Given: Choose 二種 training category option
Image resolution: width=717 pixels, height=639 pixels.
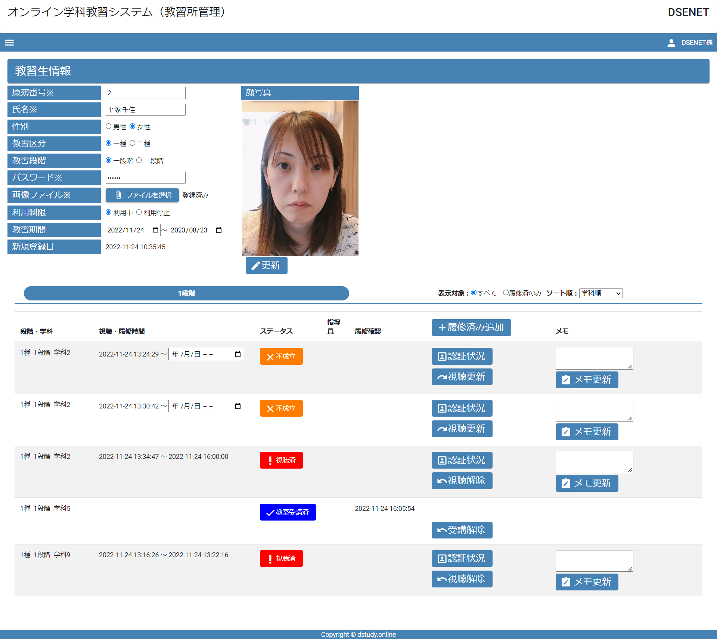Looking at the screenshot, I should coord(133,143).
